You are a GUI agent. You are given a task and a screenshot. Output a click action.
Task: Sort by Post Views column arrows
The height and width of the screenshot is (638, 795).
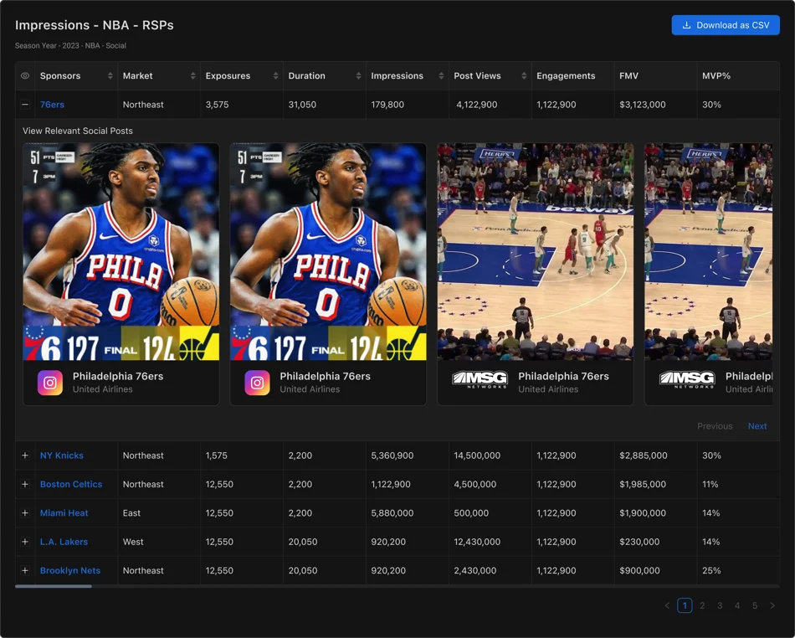tap(524, 75)
